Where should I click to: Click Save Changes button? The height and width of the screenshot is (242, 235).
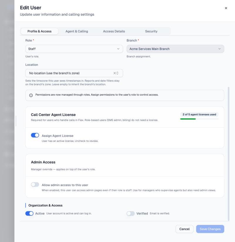coord(210,229)
